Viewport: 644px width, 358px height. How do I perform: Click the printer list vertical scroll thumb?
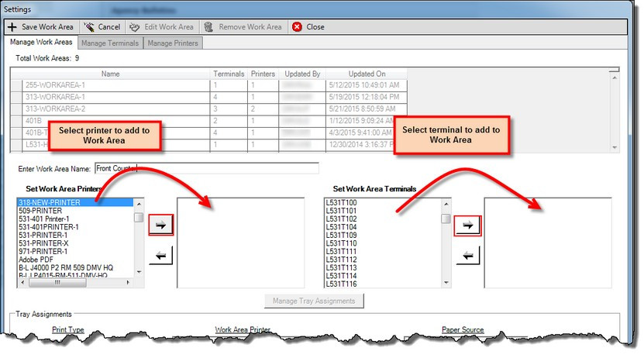pos(139,217)
